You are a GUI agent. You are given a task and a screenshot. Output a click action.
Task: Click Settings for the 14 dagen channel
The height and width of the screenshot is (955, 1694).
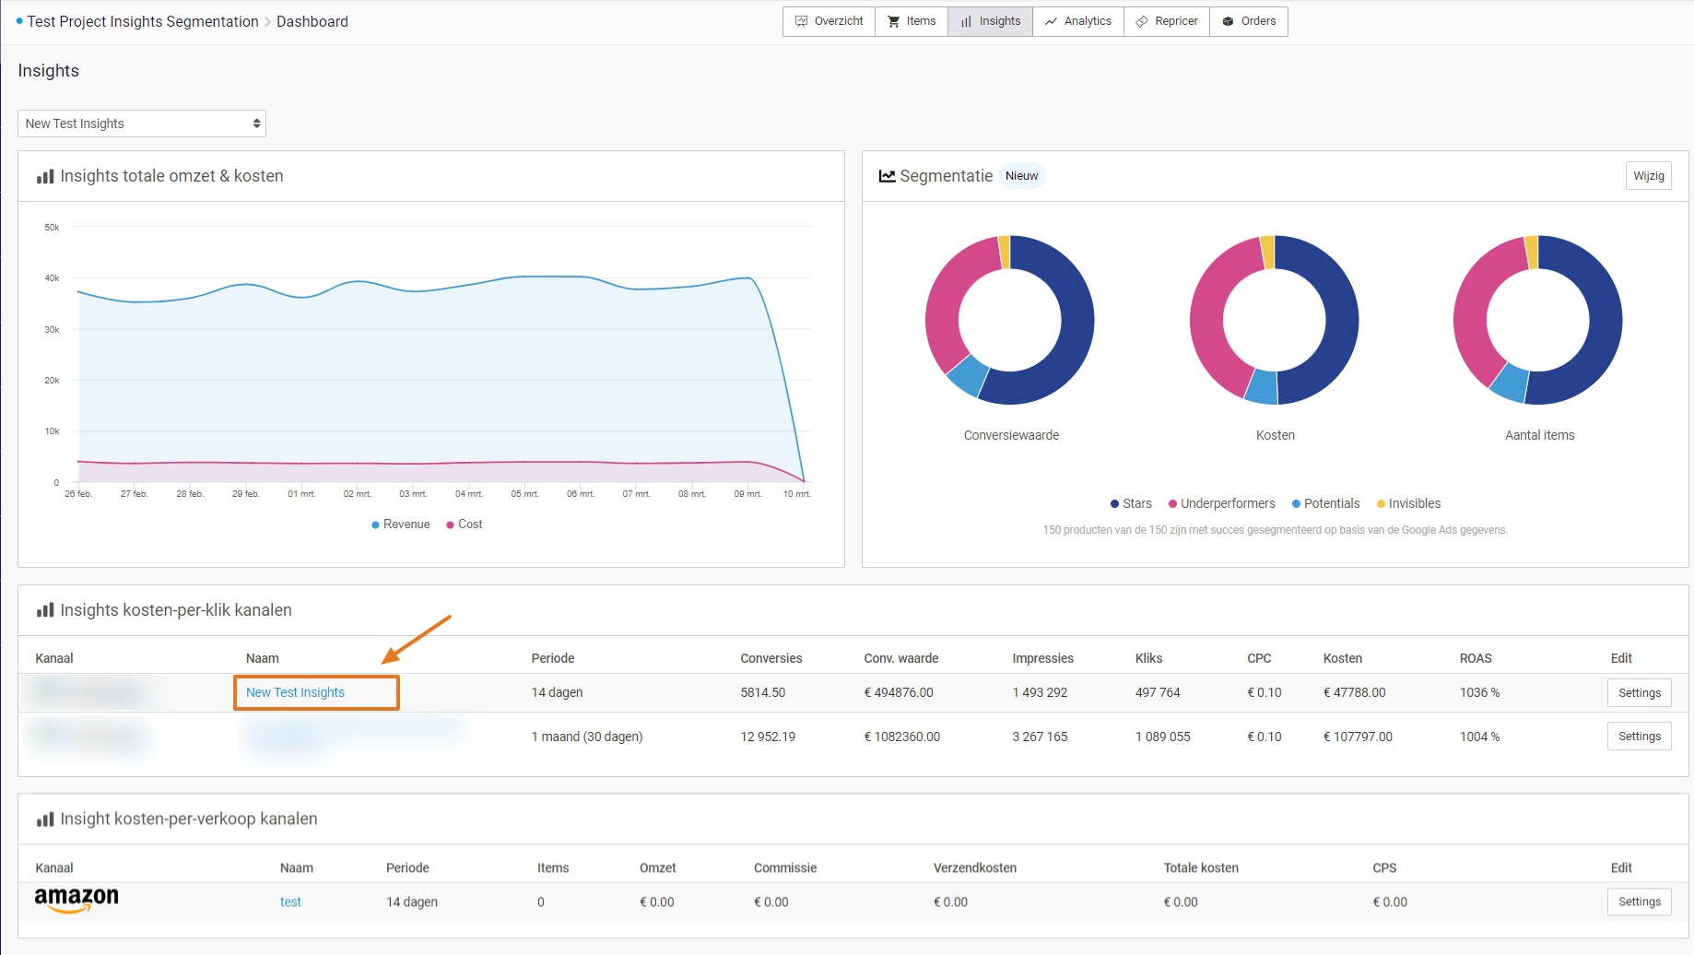tap(1639, 693)
